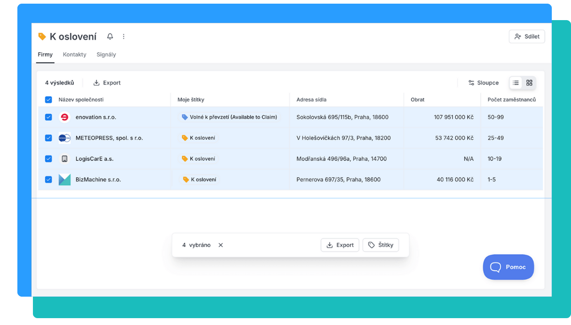
Task: Click the enovation s.r.o. company logo
Action: (x=64, y=117)
